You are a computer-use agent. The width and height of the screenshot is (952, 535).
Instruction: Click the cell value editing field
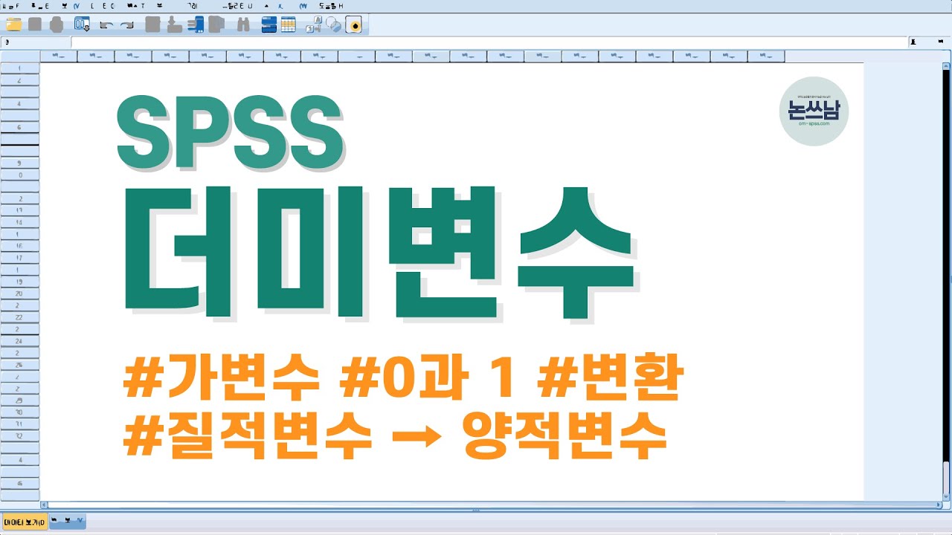(x=489, y=42)
